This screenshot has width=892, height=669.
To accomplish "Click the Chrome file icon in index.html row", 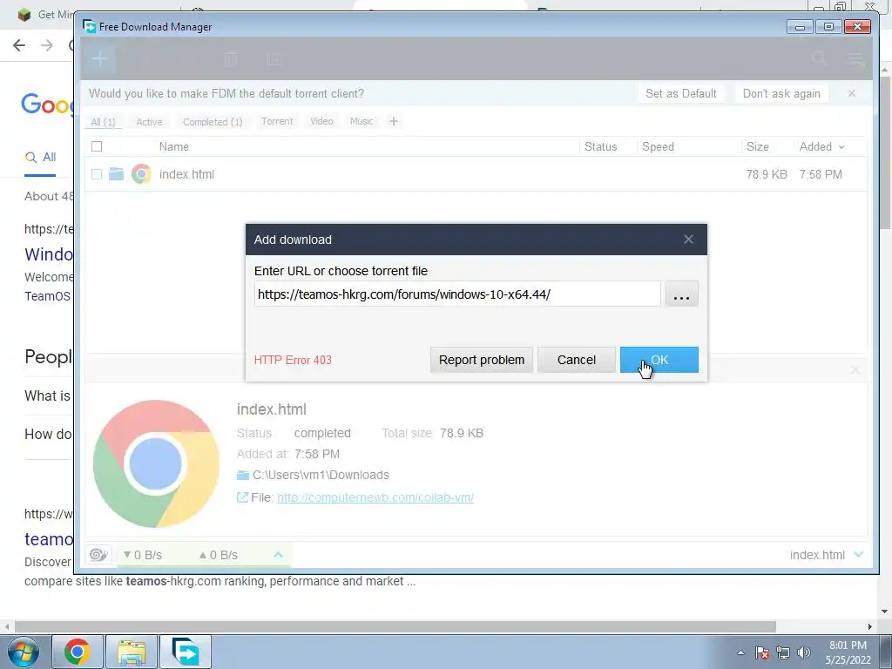I will point(141,173).
